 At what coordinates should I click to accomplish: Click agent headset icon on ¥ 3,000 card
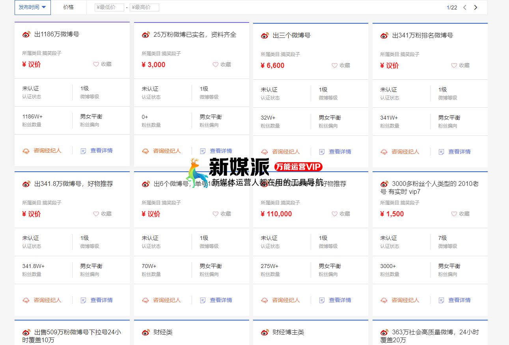coord(145,151)
